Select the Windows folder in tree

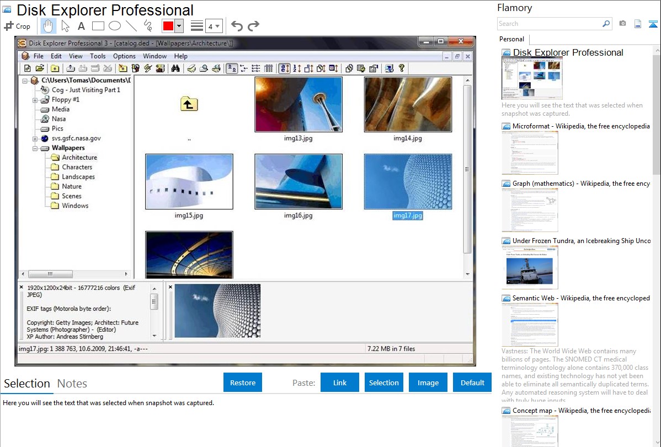[x=70, y=206]
